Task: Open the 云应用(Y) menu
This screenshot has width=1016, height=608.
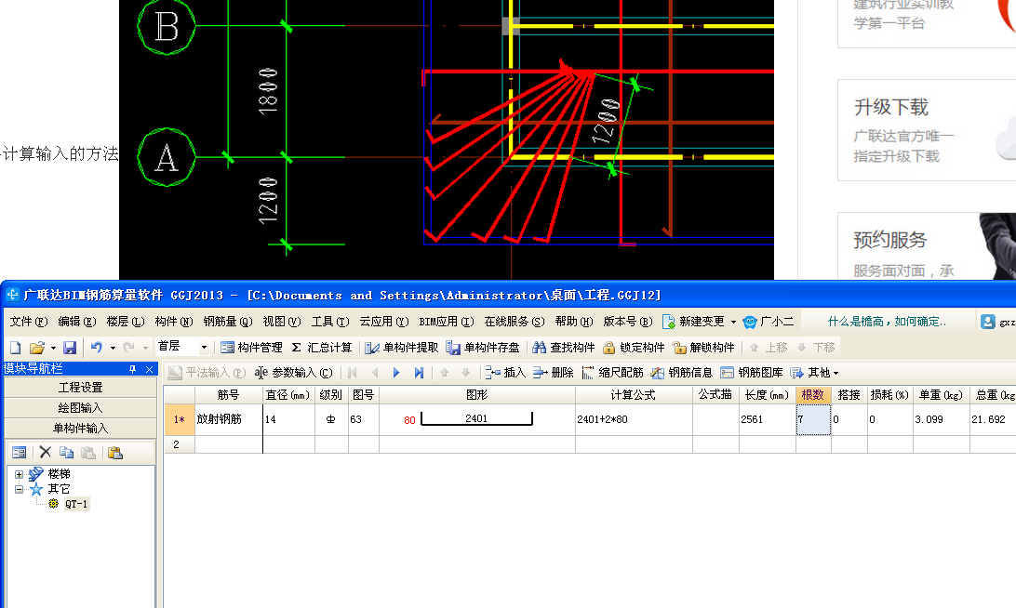Action: point(384,321)
